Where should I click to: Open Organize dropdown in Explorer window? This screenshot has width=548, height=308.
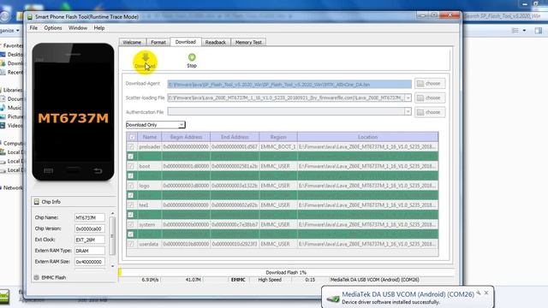click(9, 31)
